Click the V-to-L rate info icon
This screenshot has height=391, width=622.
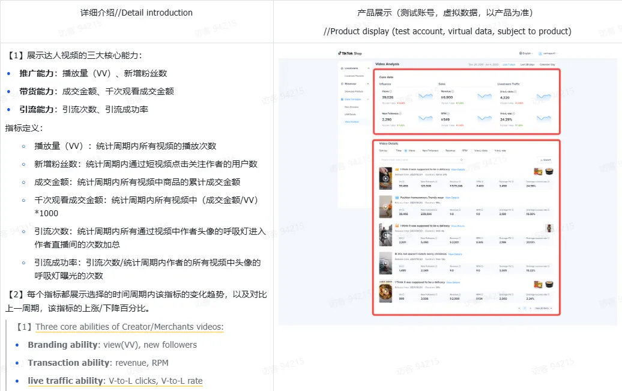pos(514,114)
